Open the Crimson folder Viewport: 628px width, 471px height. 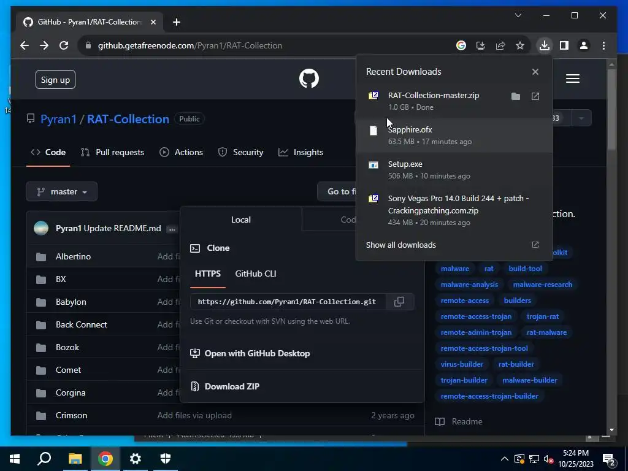point(71,415)
